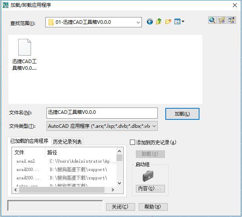The width and height of the screenshot is (242, 217).
Task: Click the 文件名 input field
Action: 102,113
